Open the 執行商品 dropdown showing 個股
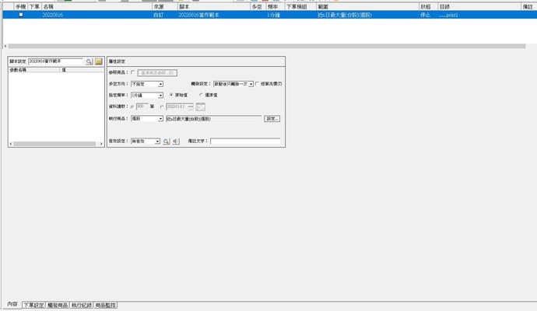The width and height of the screenshot is (537, 311). click(x=160, y=119)
